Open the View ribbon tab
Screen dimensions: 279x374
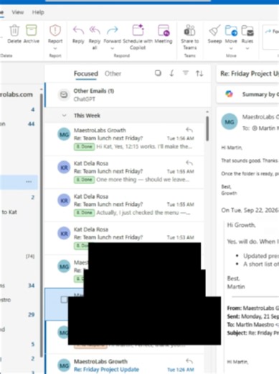point(18,12)
